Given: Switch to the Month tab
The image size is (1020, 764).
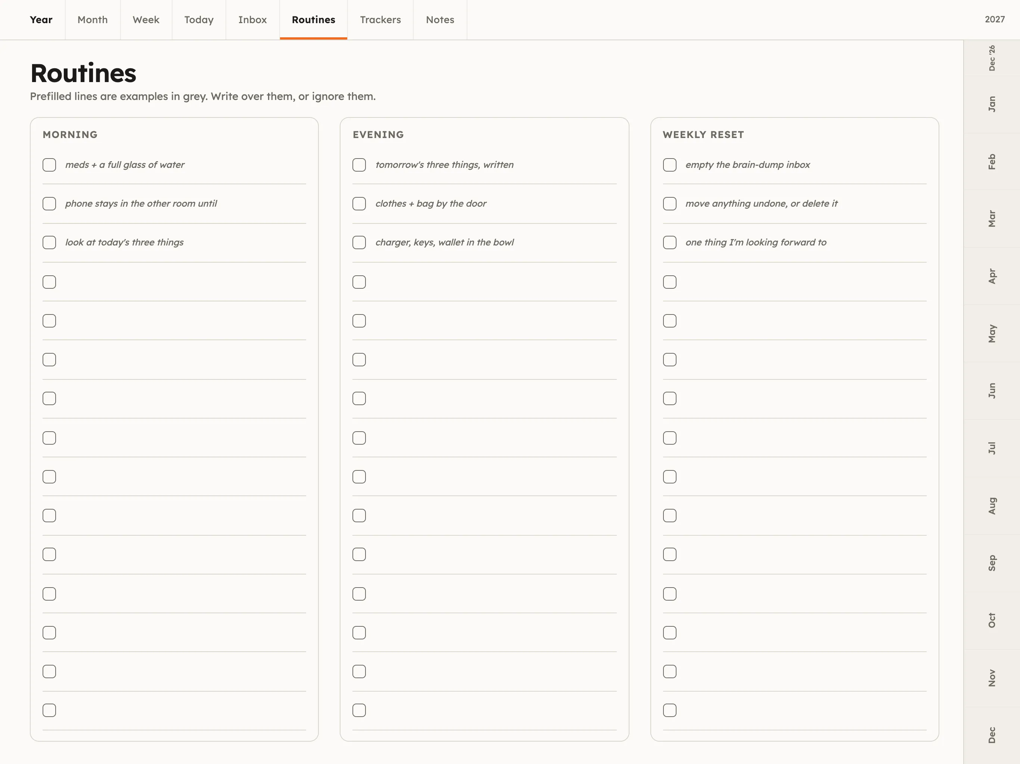Looking at the screenshot, I should click(x=93, y=20).
